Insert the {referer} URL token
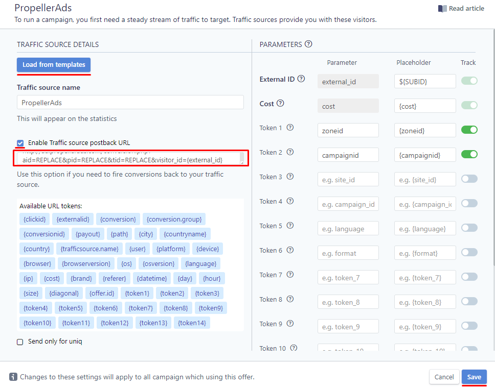The height and width of the screenshot is (389, 495). click(114, 278)
